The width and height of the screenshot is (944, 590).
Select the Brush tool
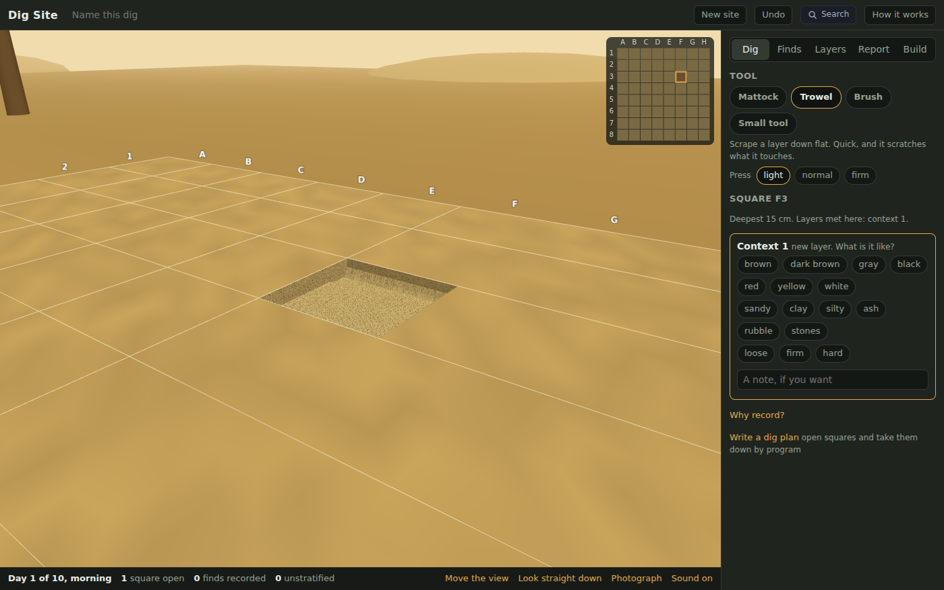point(868,97)
